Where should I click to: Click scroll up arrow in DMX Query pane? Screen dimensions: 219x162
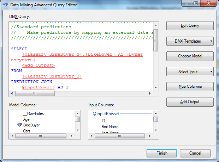(x=156, y=25)
